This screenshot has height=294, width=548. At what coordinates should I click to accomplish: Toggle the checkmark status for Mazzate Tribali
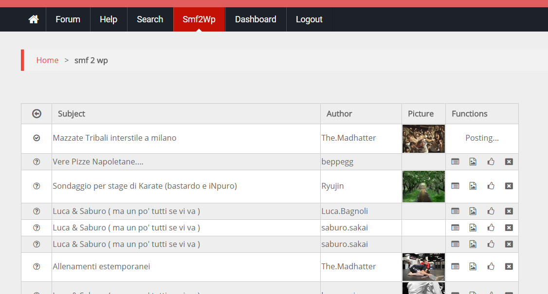point(37,138)
